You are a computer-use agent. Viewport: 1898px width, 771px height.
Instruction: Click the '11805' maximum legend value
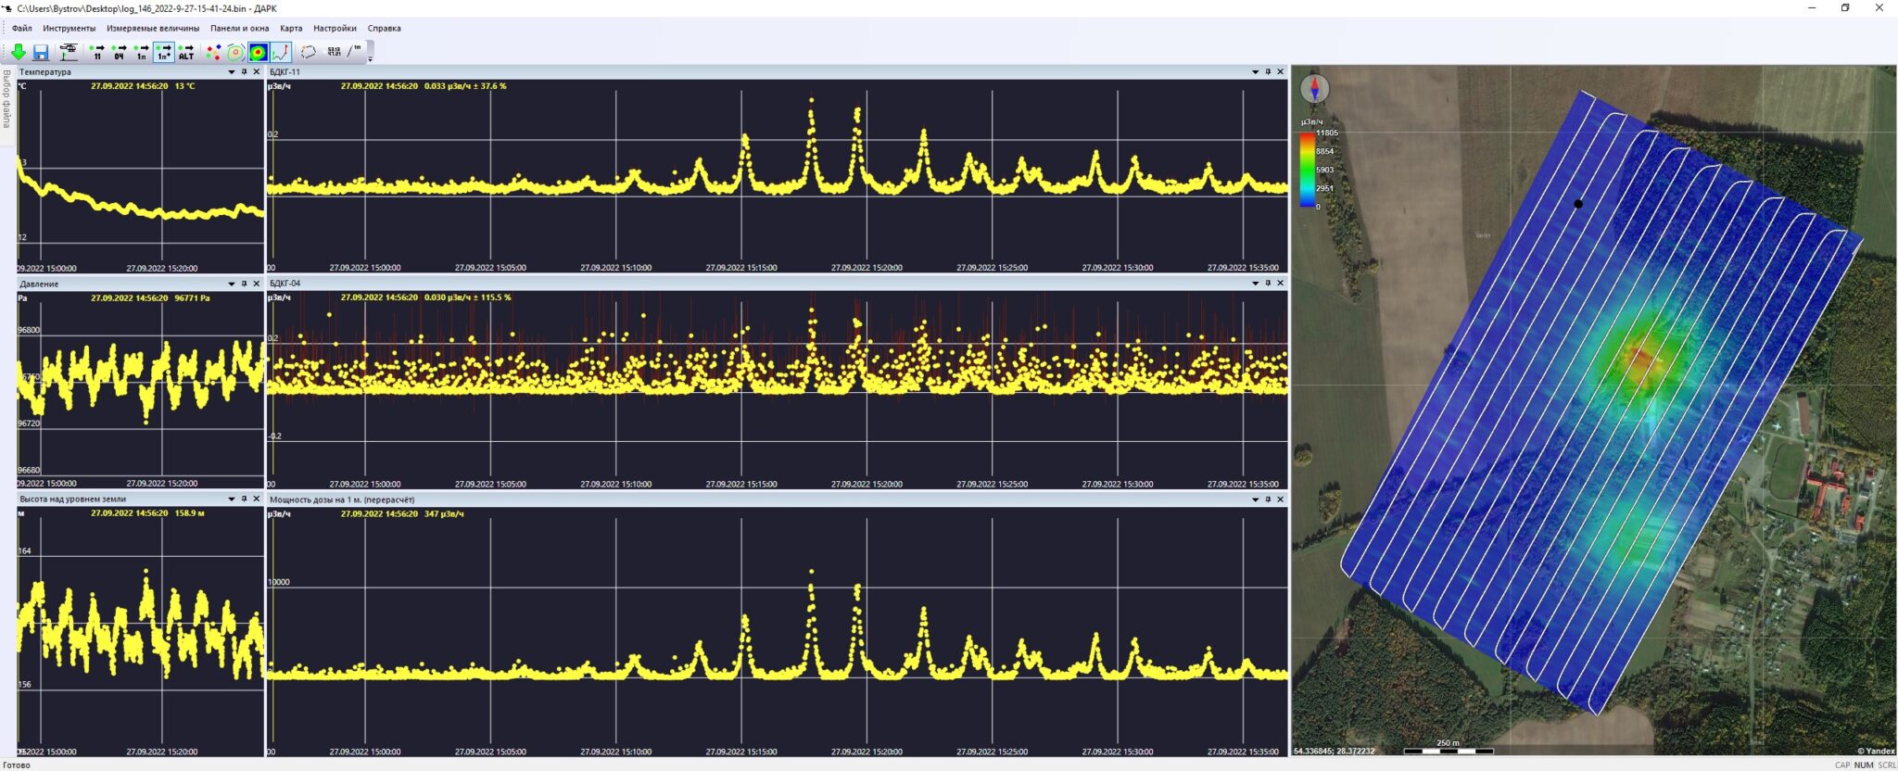(1326, 133)
